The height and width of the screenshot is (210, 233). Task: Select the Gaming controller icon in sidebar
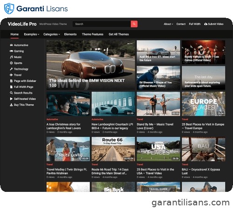tap(11, 51)
